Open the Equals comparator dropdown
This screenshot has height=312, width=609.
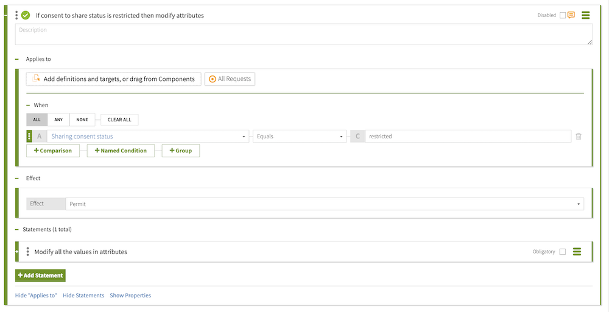(x=300, y=136)
